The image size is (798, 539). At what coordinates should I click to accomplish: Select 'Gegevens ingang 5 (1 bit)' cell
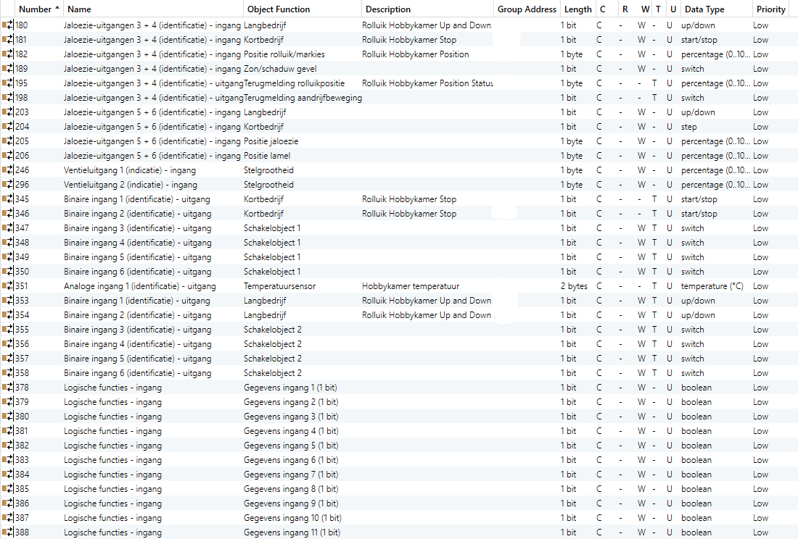coord(291,445)
